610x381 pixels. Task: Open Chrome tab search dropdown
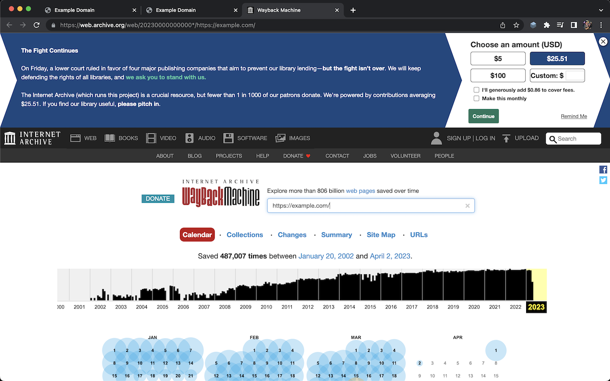600,10
